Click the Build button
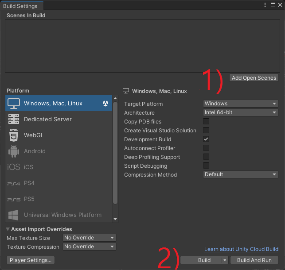 click(x=201, y=260)
